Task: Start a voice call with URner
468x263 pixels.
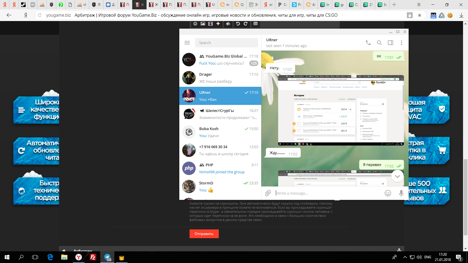Action: pyautogui.click(x=368, y=43)
